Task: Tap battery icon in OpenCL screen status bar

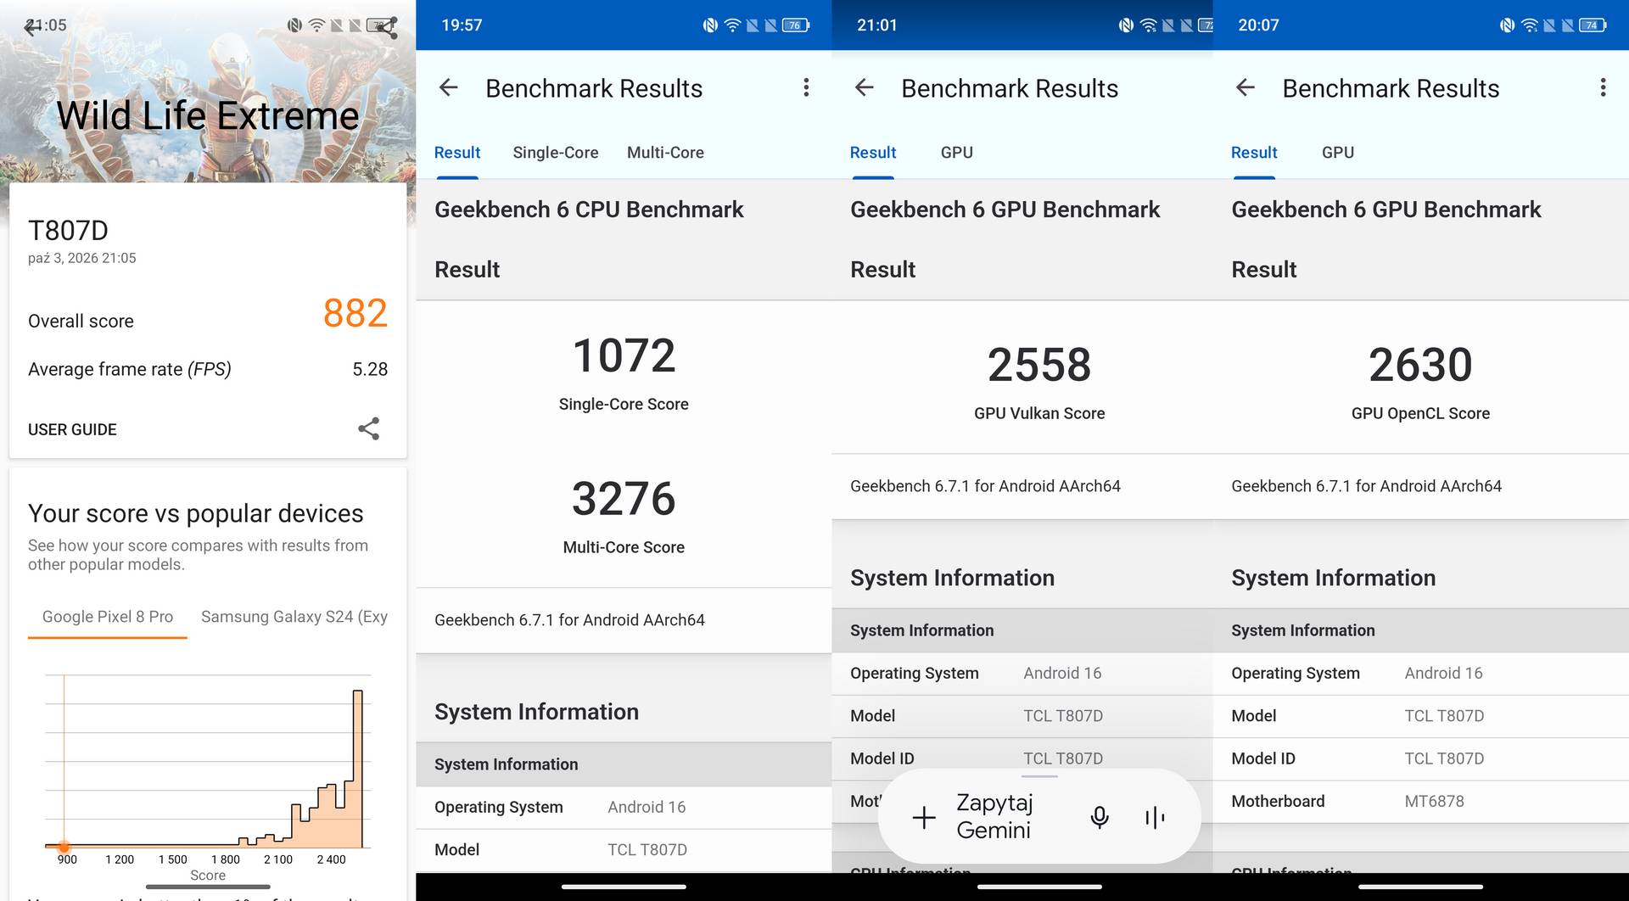Action: (x=1593, y=25)
